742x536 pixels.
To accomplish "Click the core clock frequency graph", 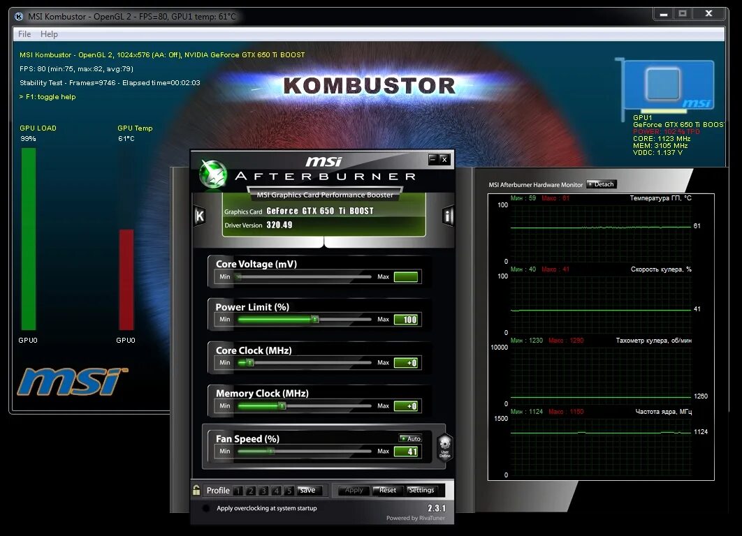I will (600, 447).
